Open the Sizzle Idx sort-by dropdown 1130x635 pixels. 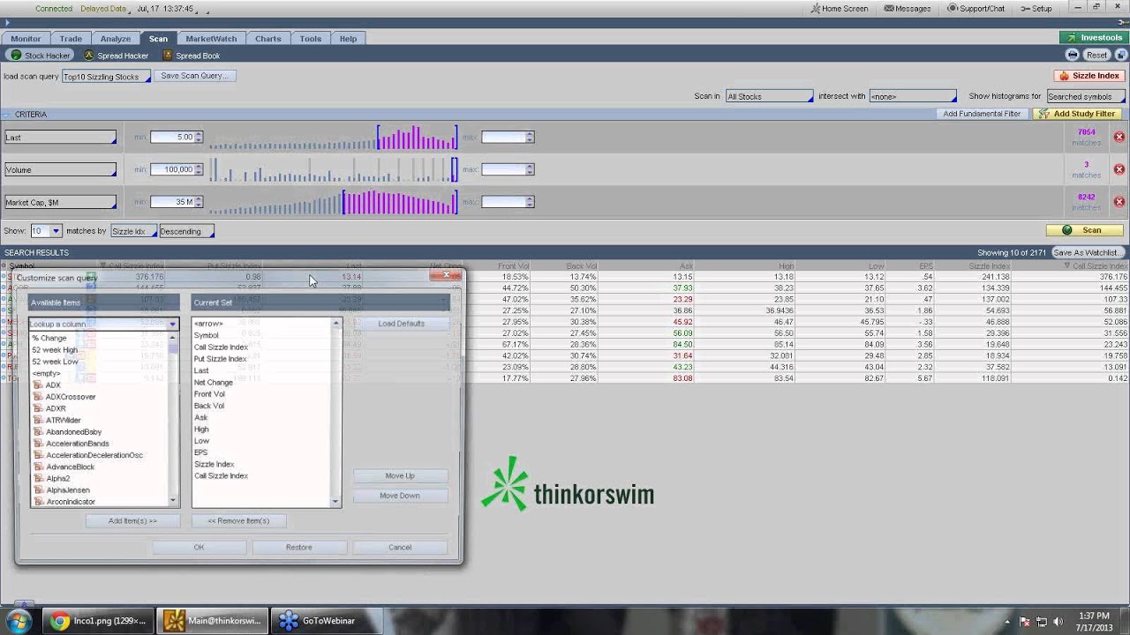click(133, 231)
